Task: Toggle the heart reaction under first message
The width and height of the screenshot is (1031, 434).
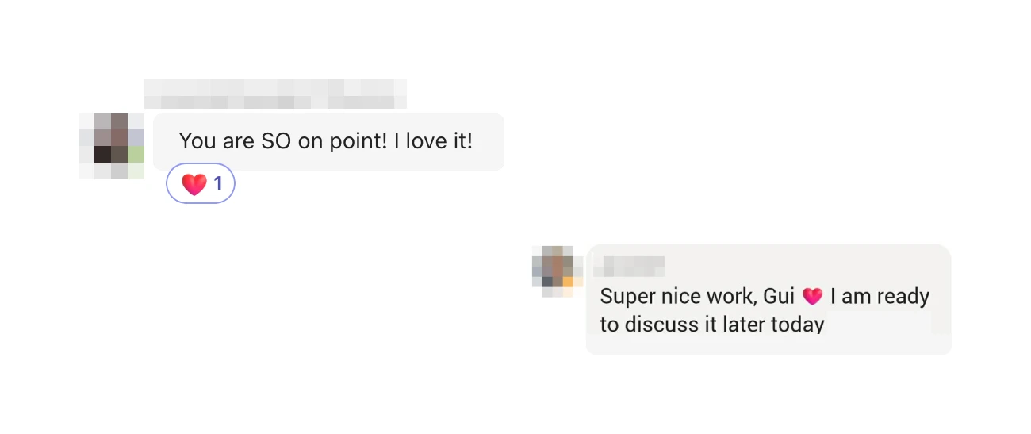Action: pyautogui.click(x=201, y=184)
